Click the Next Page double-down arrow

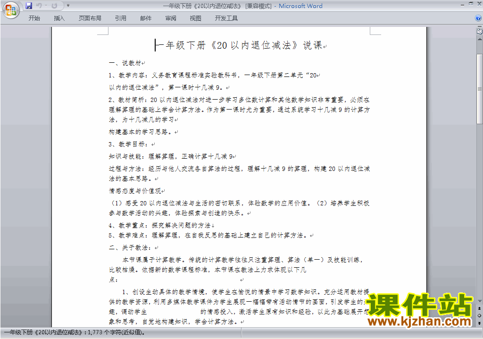(479, 323)
